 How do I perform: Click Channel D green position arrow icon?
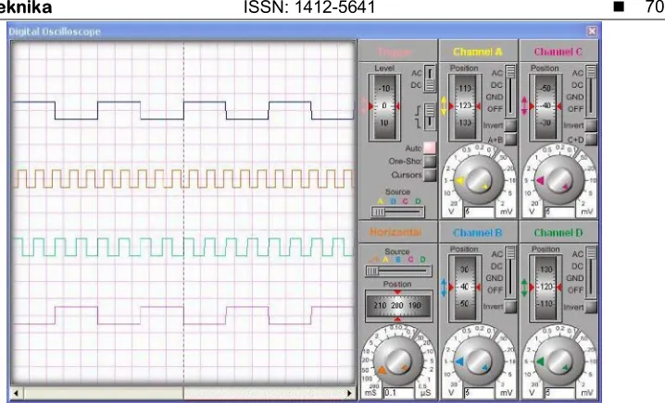(524, 287)
